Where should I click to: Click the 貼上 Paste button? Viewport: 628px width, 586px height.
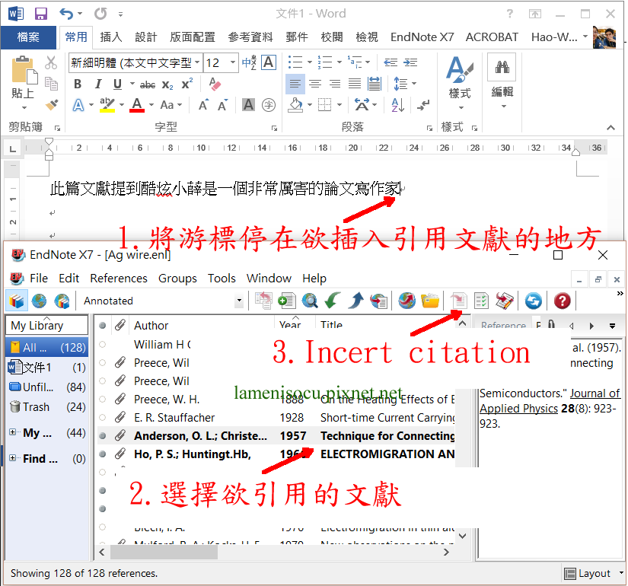click(x=24, y=82)
